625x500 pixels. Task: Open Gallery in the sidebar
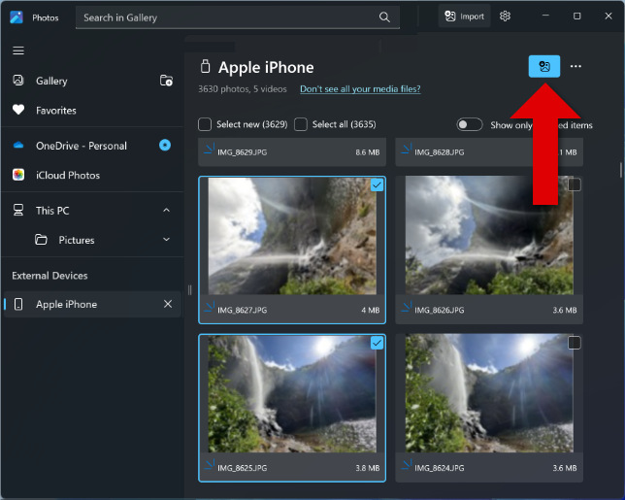[51, 81]
